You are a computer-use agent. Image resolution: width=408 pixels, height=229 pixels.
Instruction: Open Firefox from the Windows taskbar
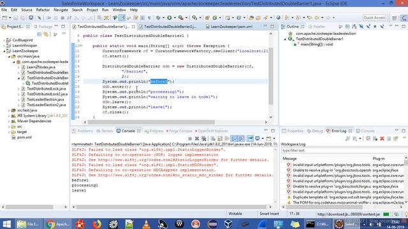(96, 224)
